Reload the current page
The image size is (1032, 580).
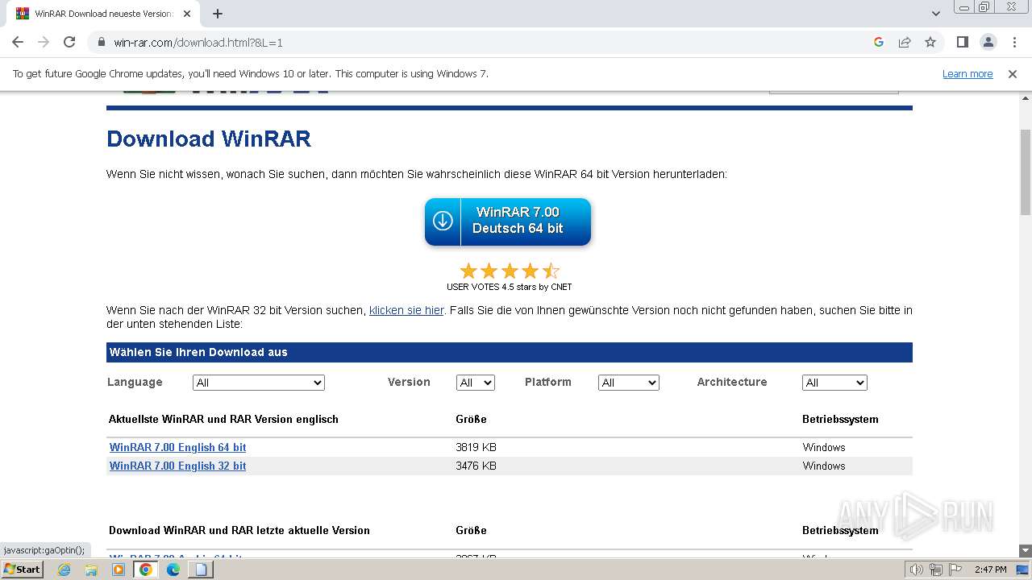[69, 42]
